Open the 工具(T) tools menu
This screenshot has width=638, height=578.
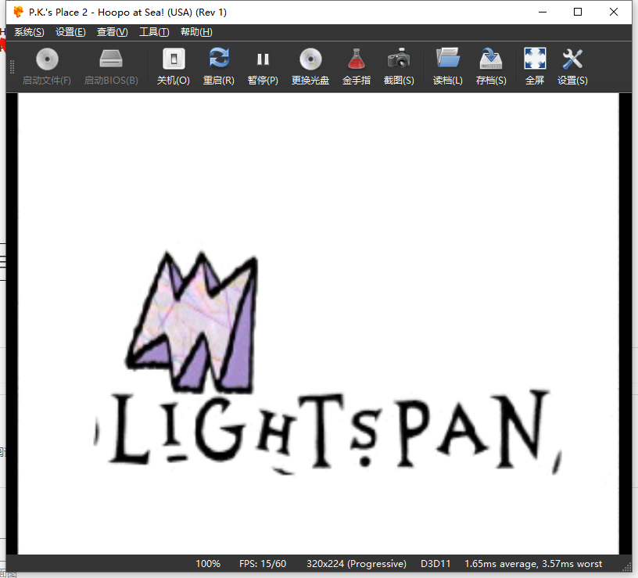coord(154,32)
